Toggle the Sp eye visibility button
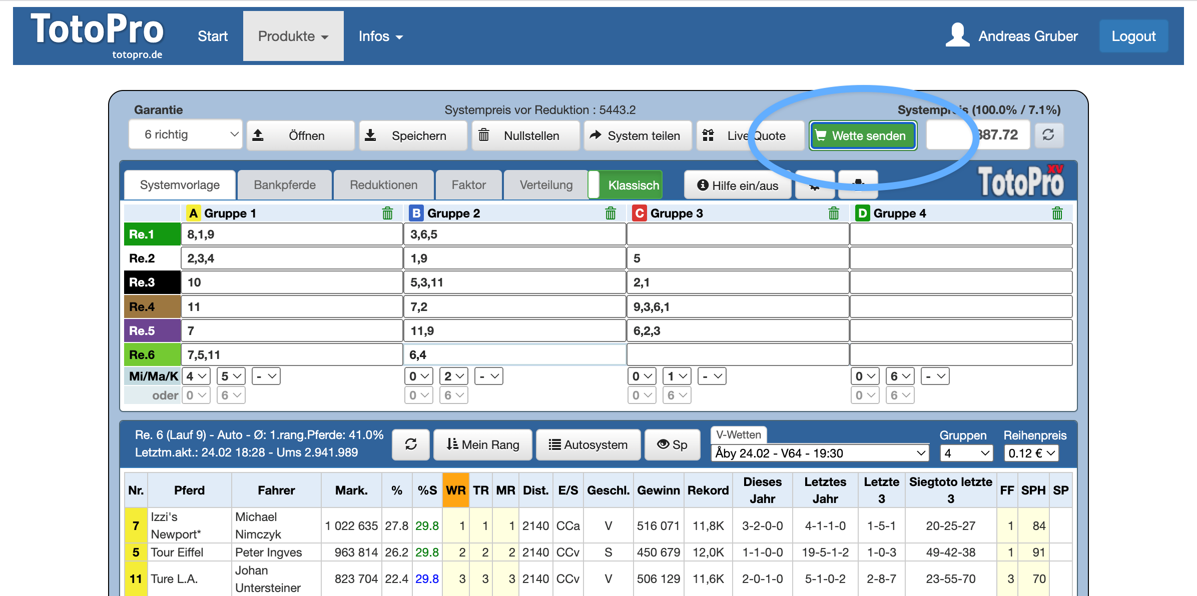This screenshot has height=596, width=1197. (672, 444)
